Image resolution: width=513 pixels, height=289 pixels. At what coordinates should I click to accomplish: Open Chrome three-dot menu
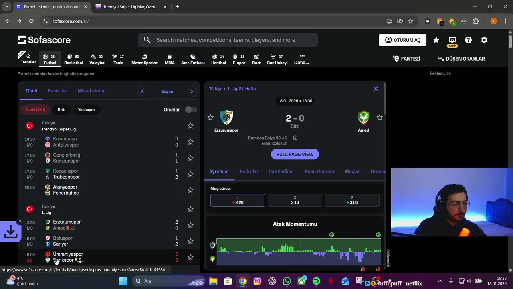coord(507,21)
